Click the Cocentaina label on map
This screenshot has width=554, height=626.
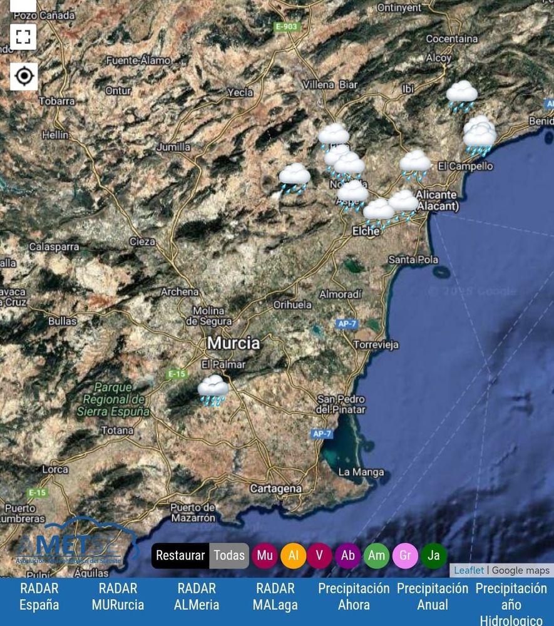pyautogui.click(x=451, y=39)
